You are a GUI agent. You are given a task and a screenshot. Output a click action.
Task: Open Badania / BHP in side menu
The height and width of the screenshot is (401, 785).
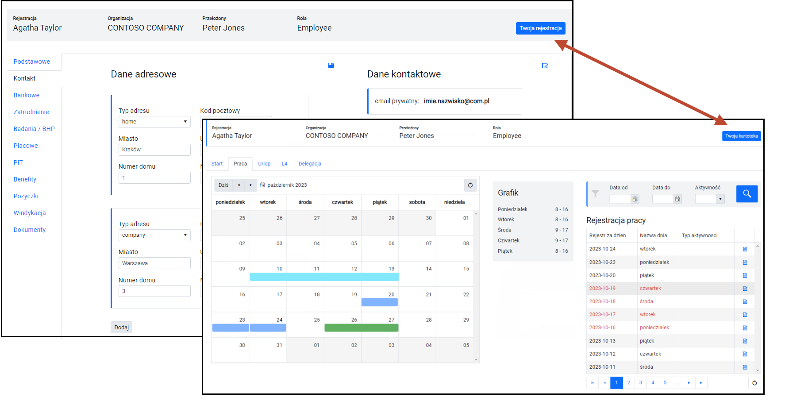[x=34, y=129]
